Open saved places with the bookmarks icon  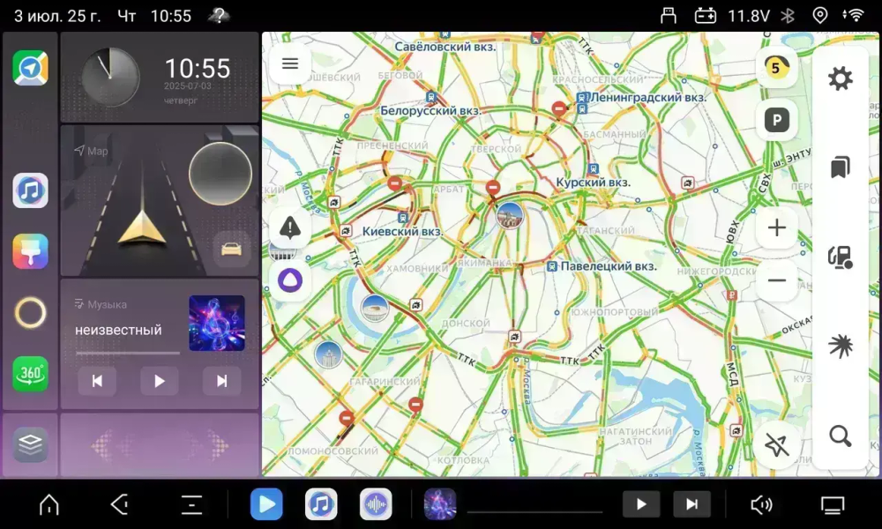click(841, 167)
